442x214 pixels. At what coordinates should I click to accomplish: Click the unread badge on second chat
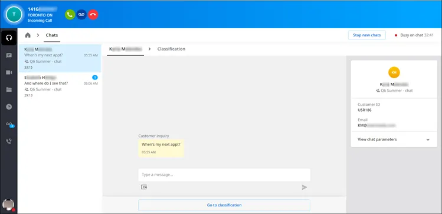(95, 77)
